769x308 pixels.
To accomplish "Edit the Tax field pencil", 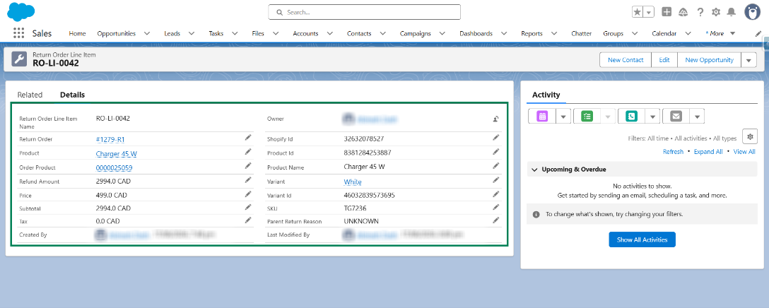I will [247, 220].
